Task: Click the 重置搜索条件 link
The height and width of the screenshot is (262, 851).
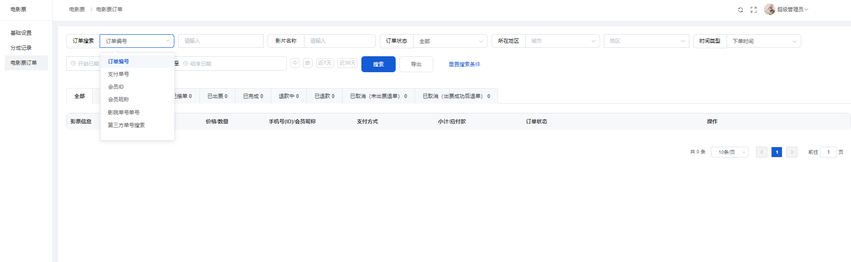Action: [464, 64]
